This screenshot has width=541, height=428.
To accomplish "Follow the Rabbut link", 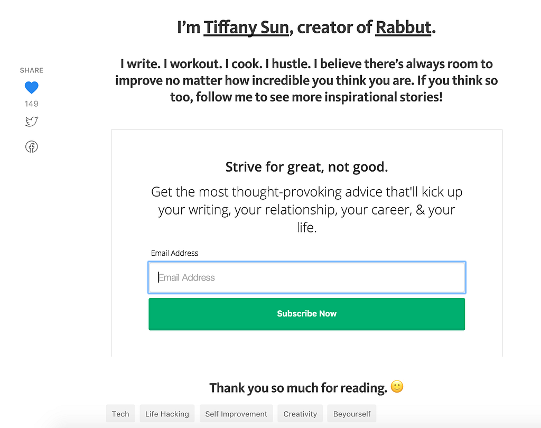I will (403, 27).
